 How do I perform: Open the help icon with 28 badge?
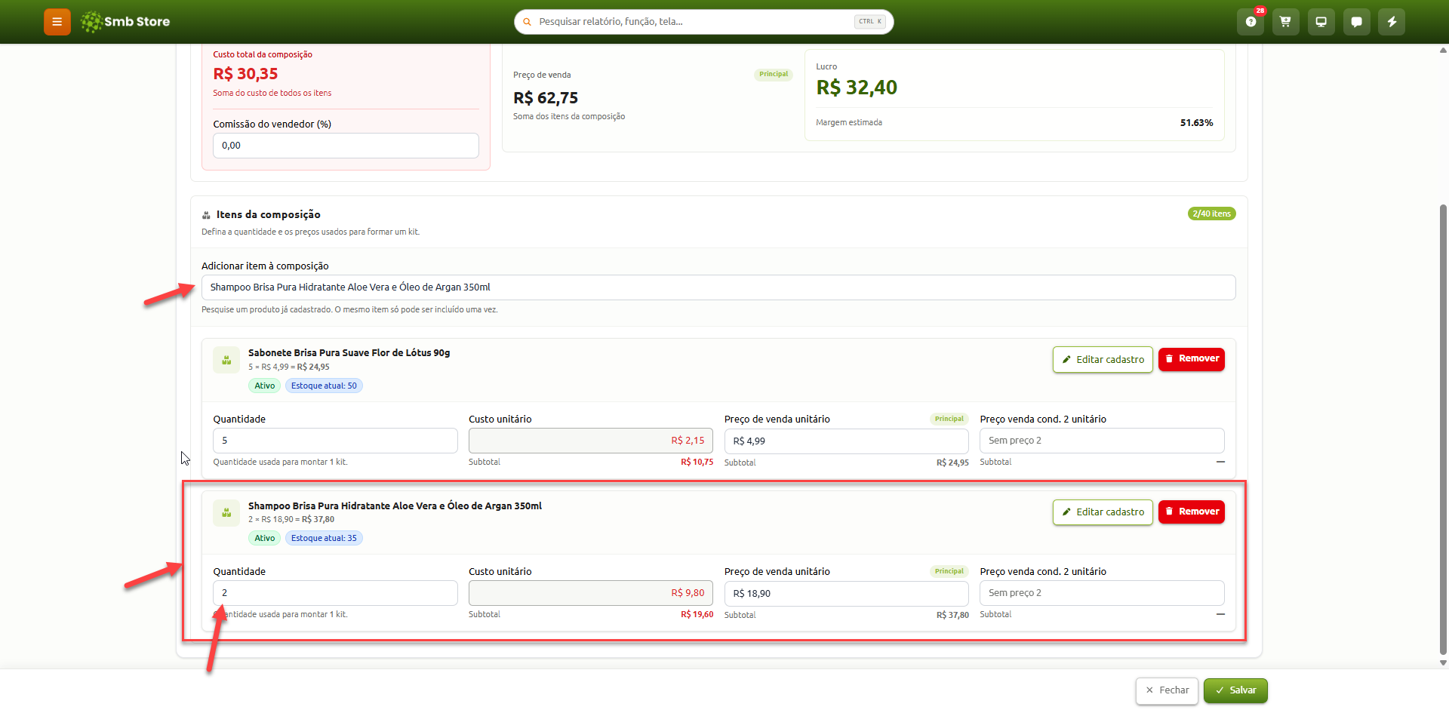click(x=1251, y=22)
